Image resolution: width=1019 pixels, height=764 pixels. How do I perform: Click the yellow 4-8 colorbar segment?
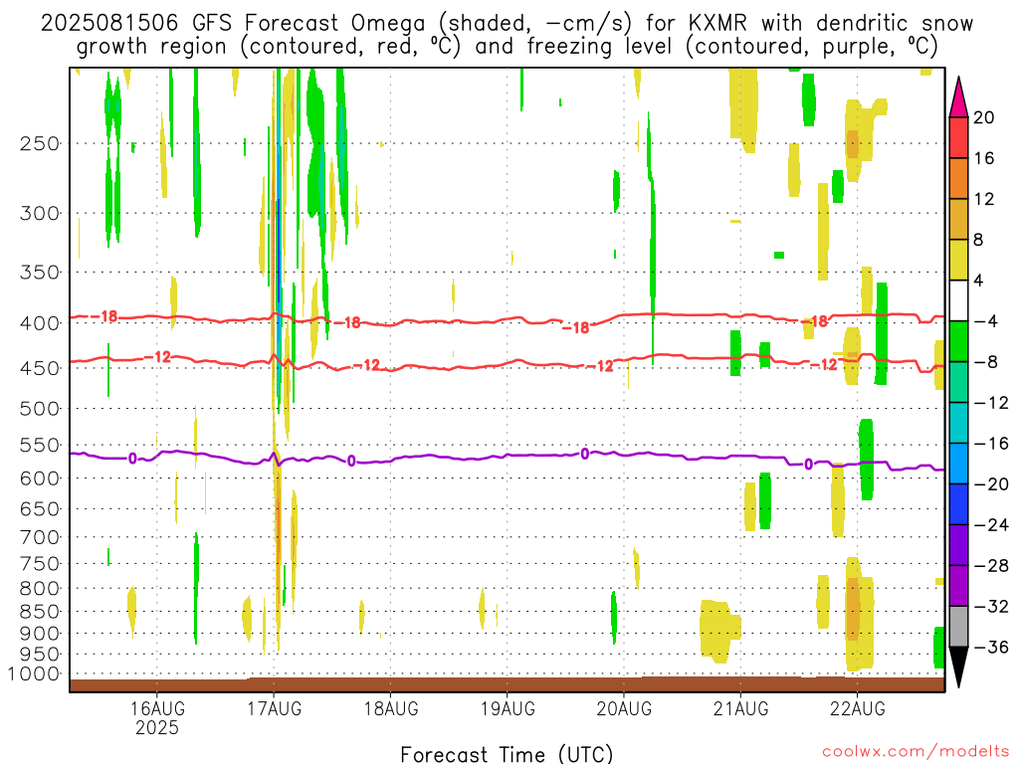(958, 260)
